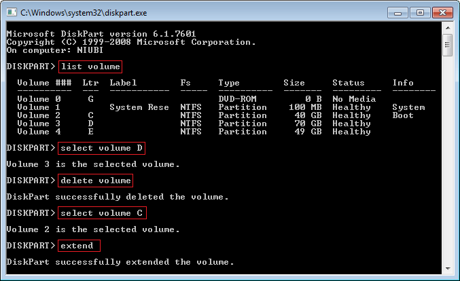This screenshot has height=281, width=460.
Task: Click the vertical scrollbar thumb
Action: [x=447, y=45]
